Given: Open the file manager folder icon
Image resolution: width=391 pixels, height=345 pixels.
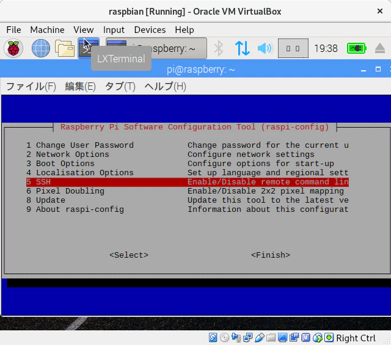Looking at the screenshot, I should (65, 48).
